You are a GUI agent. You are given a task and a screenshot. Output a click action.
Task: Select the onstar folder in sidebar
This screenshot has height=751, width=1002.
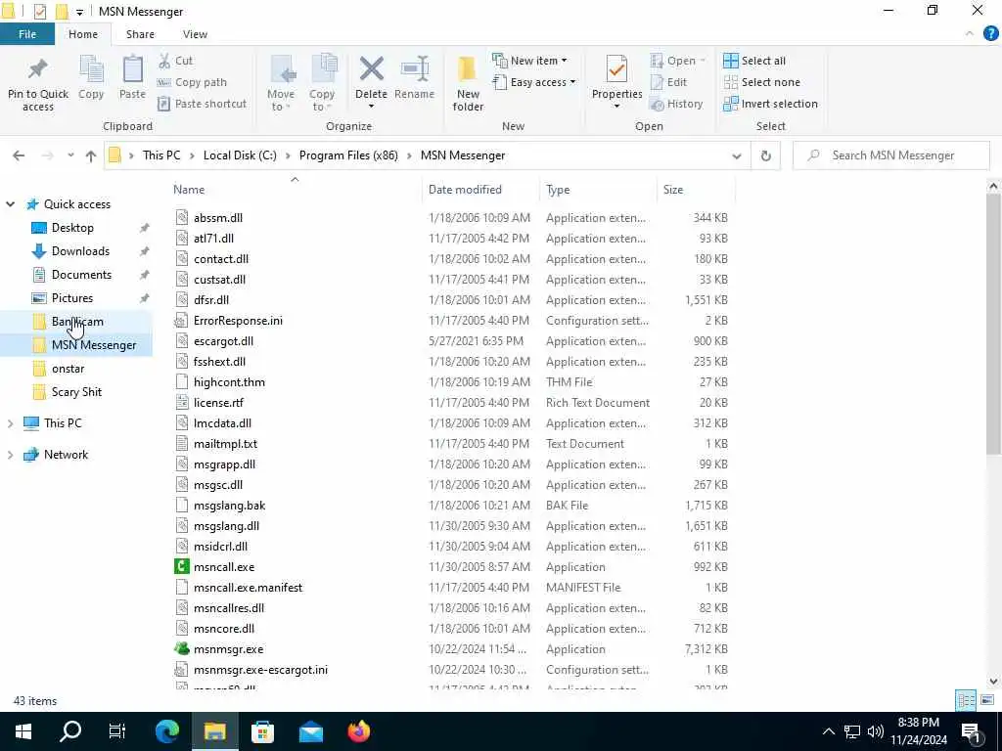tap(68, 369)
